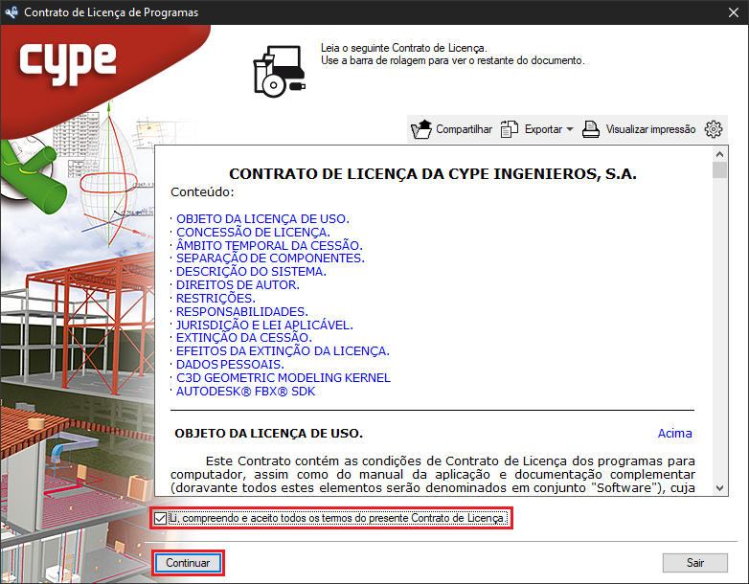Click the Visualizar impressão label
Viewport: 749px width, 584px height.
(650, 129)
